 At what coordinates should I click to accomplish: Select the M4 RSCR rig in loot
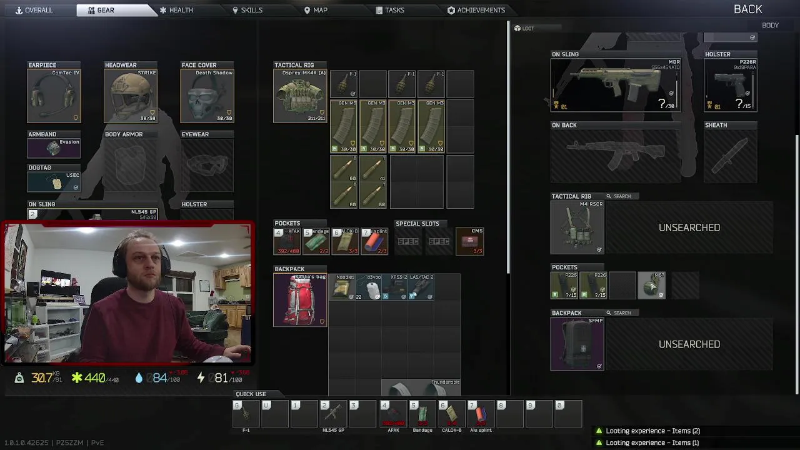click(x=577, y=227)
